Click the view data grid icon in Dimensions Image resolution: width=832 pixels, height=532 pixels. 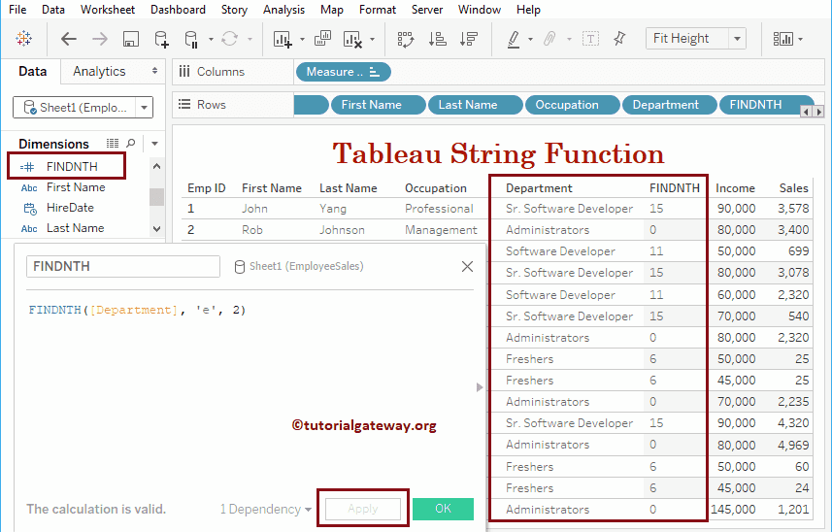(x=113, y=144)
